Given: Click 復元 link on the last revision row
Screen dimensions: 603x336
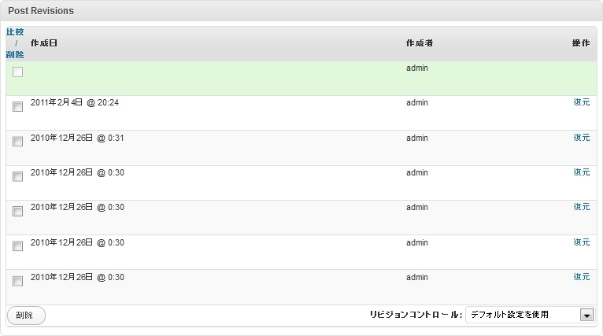Looking at the screenshot, I should 581,277.
